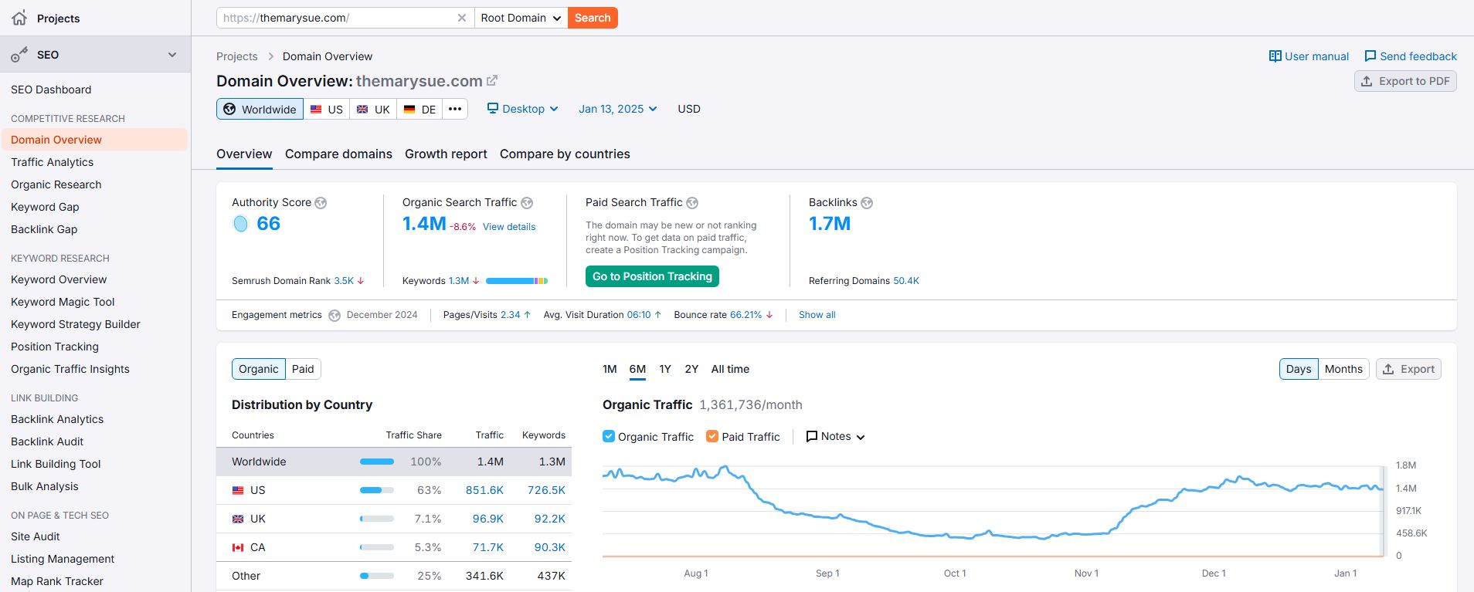Switch chart granularity to Months
Viewport: 1474px width, 592px height.
click(x=1343, y=369)
